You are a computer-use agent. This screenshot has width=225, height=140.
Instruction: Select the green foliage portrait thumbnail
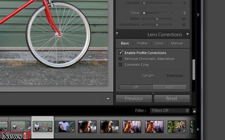(x=177, y=127)
